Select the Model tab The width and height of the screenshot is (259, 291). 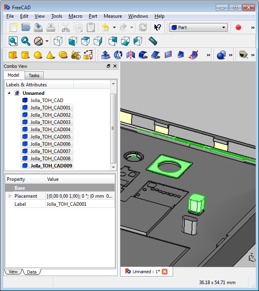coord(13,75)
